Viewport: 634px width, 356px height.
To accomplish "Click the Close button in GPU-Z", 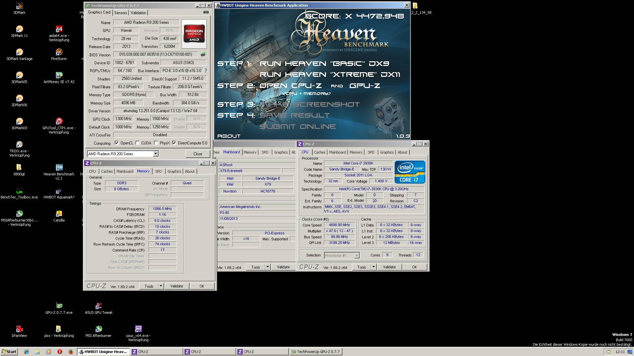I will coord(197,154).
